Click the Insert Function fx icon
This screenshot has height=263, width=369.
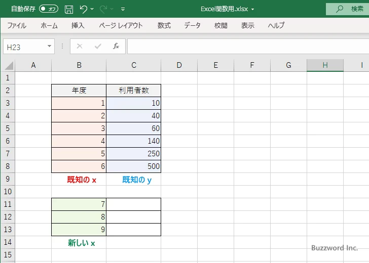point(116,46)
